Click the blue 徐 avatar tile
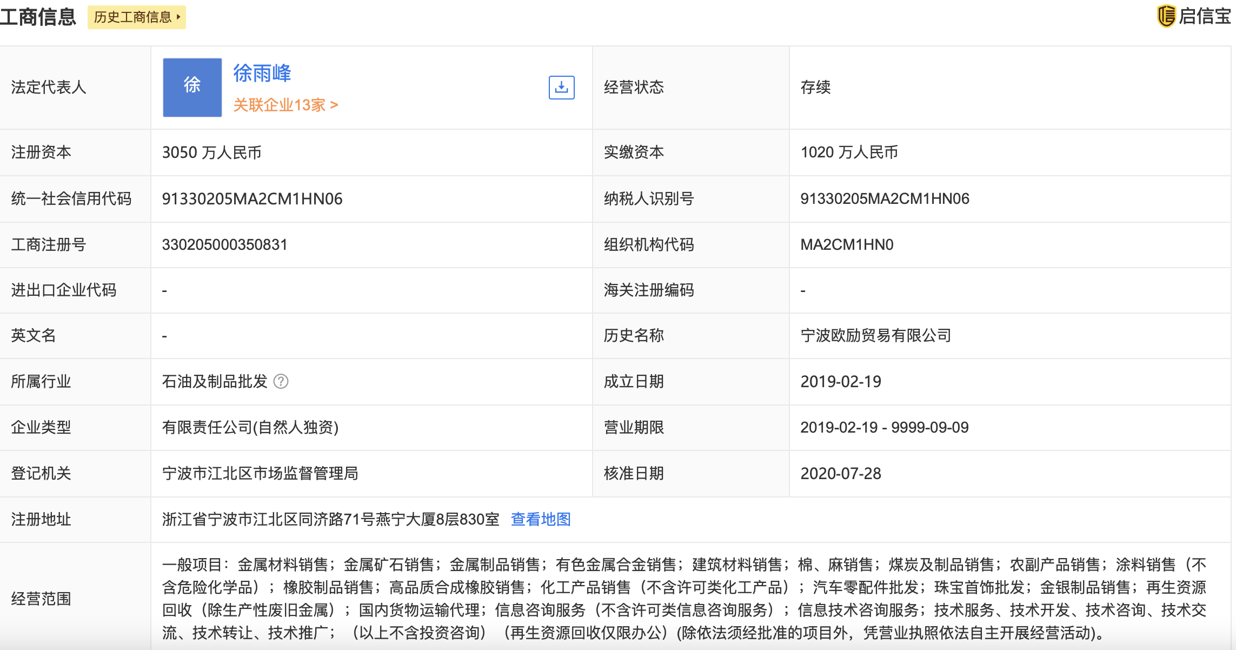Screen dimensions: 1236x650 point(192,88)
